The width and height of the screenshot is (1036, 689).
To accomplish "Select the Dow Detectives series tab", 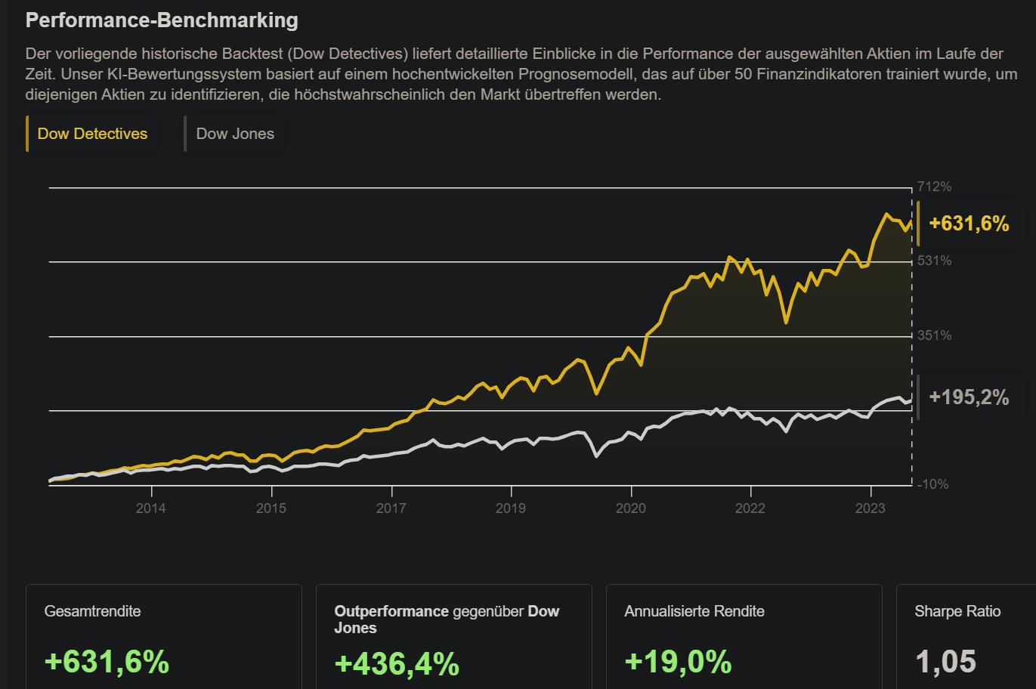I will tap(92, 134).
